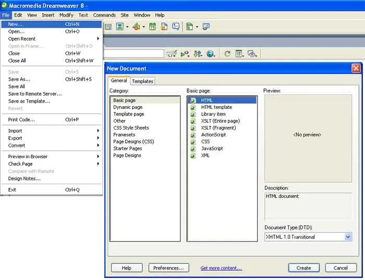Click the Templates icon in Insert bar
This screenshot has width=365, height=280.
point(189,27)
